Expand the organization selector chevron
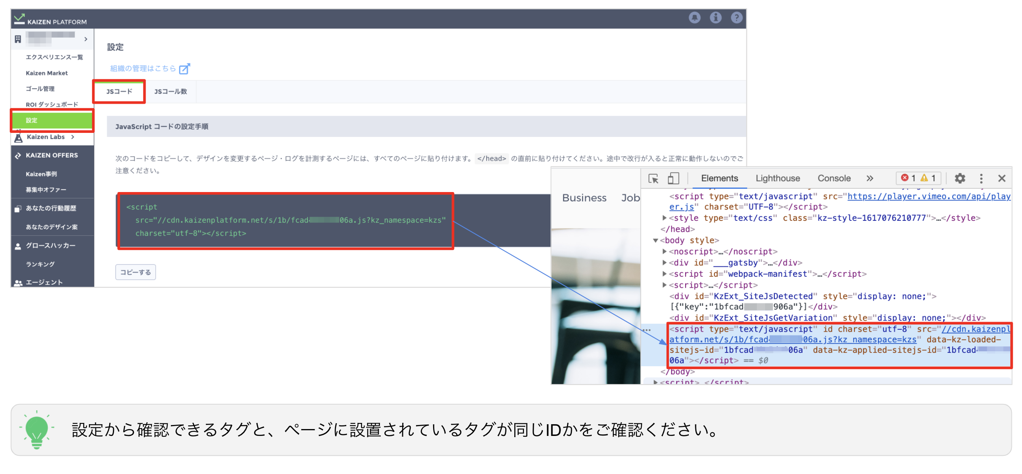The width and height of the screenshot is (1022, 474). pyautogui.click(x=86, y=39)
